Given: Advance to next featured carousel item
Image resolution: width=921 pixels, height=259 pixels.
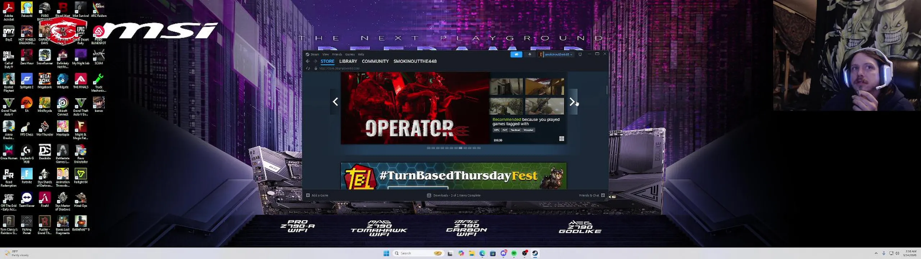Looking at the screenshot, I should click(x=572, y=102).
